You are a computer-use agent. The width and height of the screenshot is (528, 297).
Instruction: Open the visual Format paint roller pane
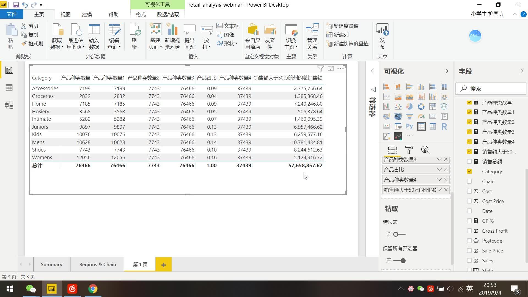(x=409, y=150)
